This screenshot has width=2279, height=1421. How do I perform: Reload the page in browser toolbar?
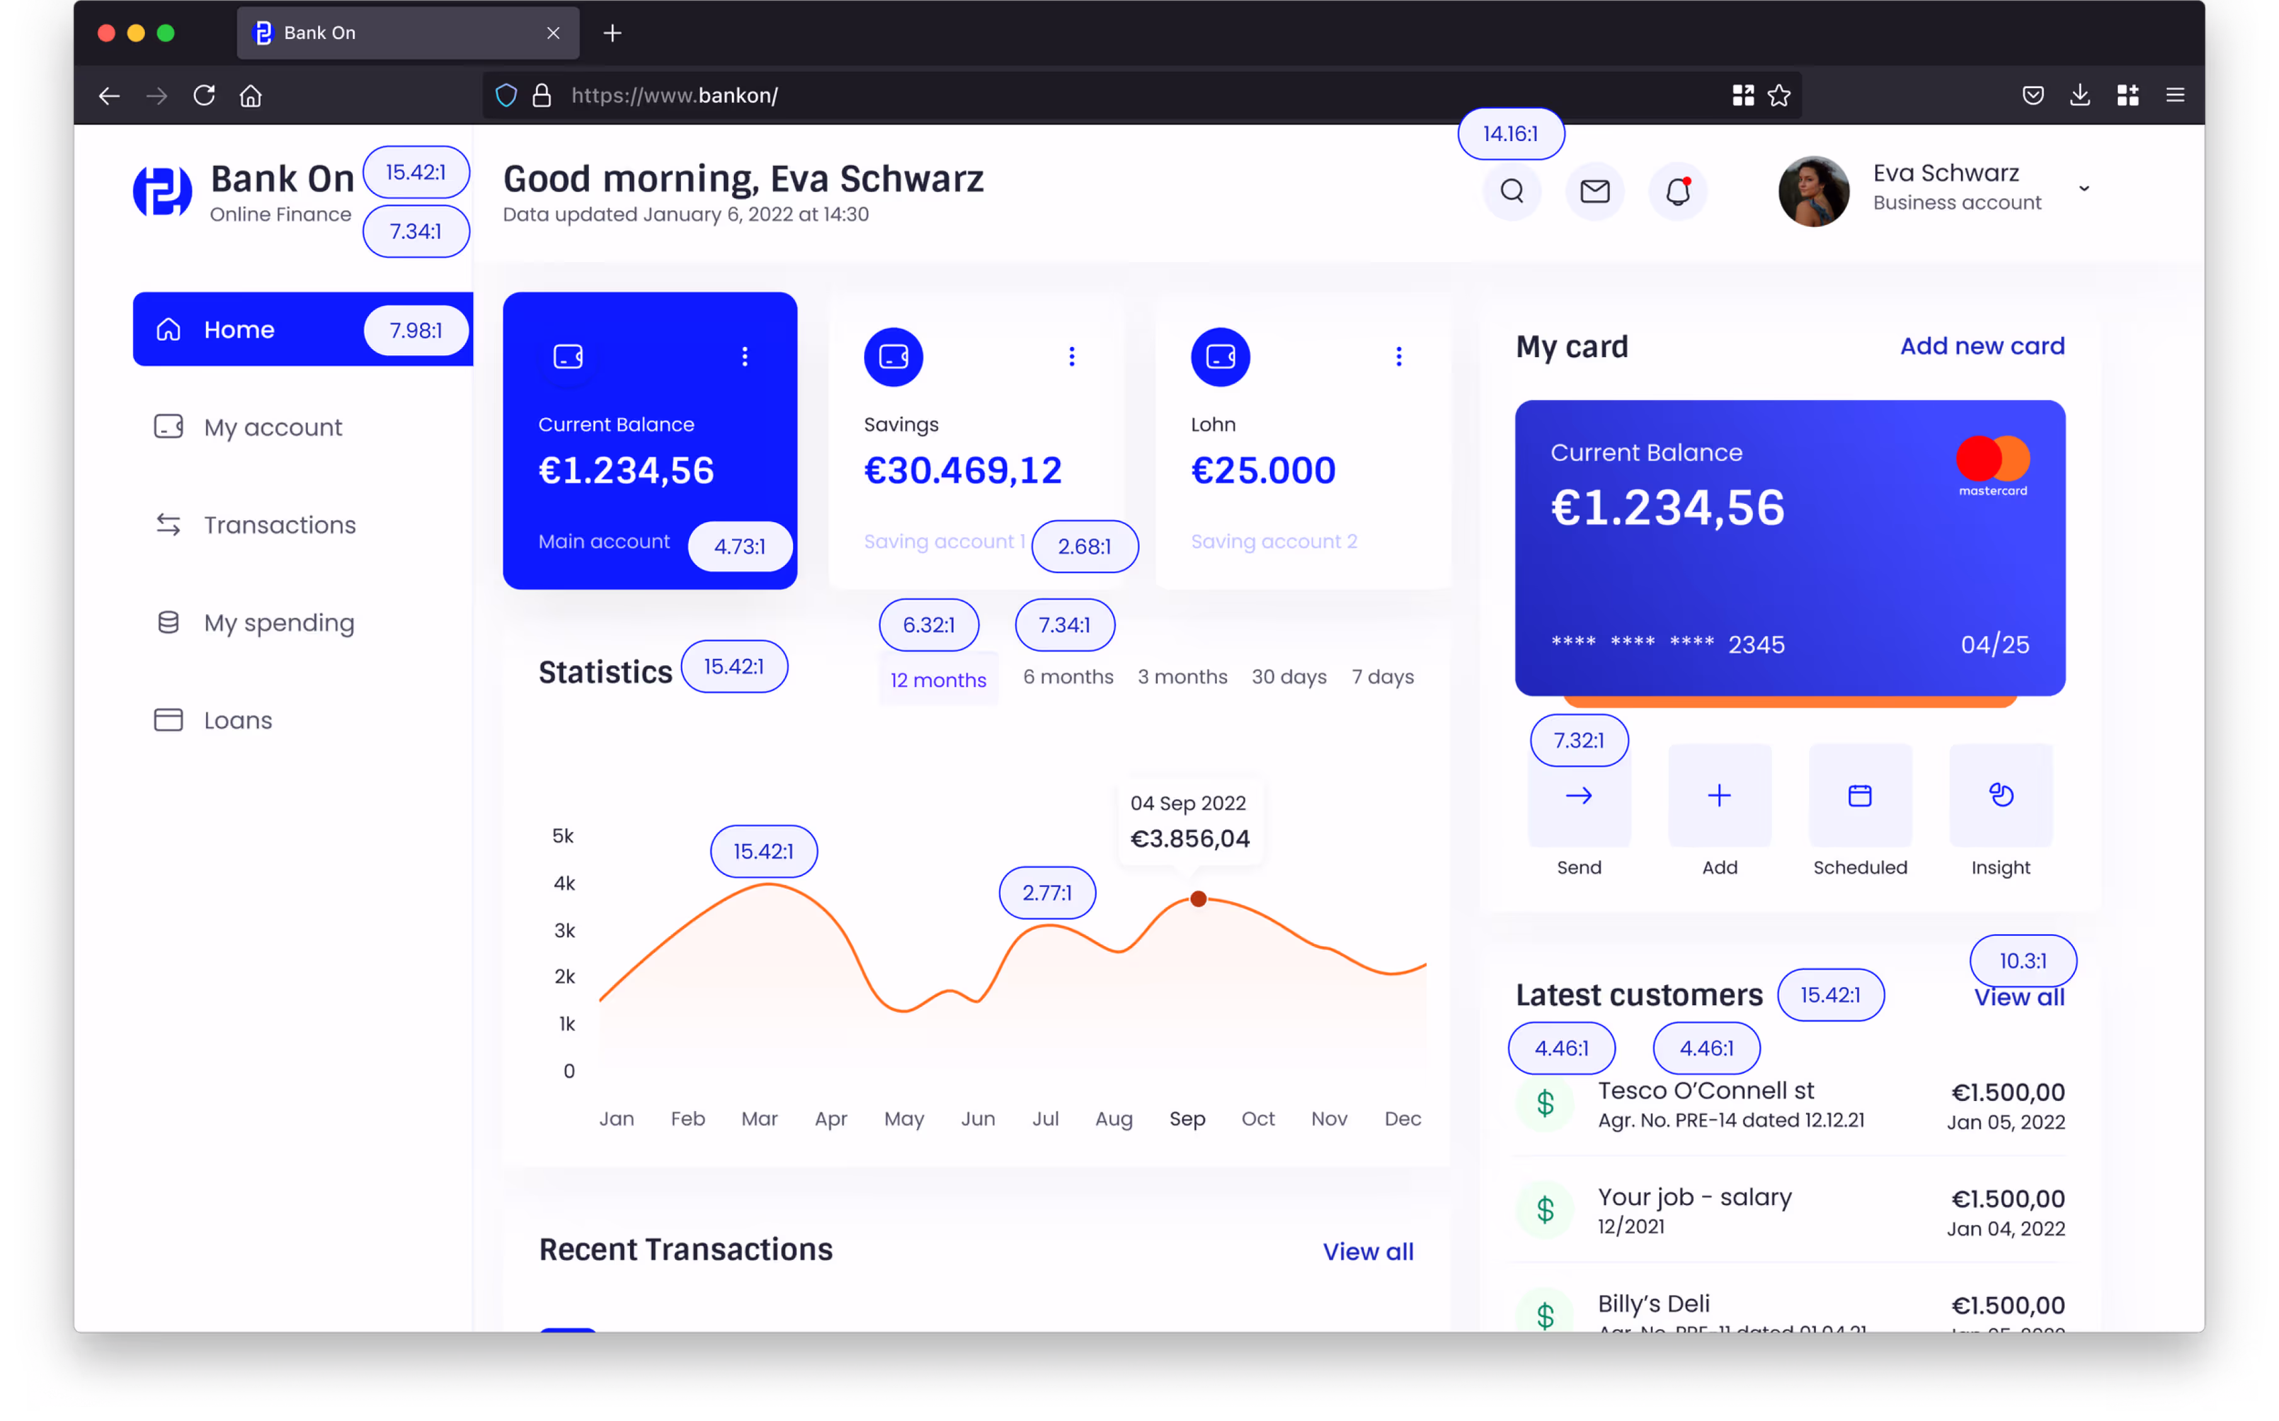tap(204, 96)
